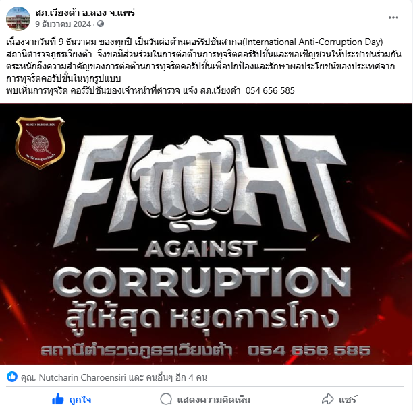The width and height of the screenshot is (413, 411).
Task: Click the แชร์ share button
Action: tap(339, 399)
